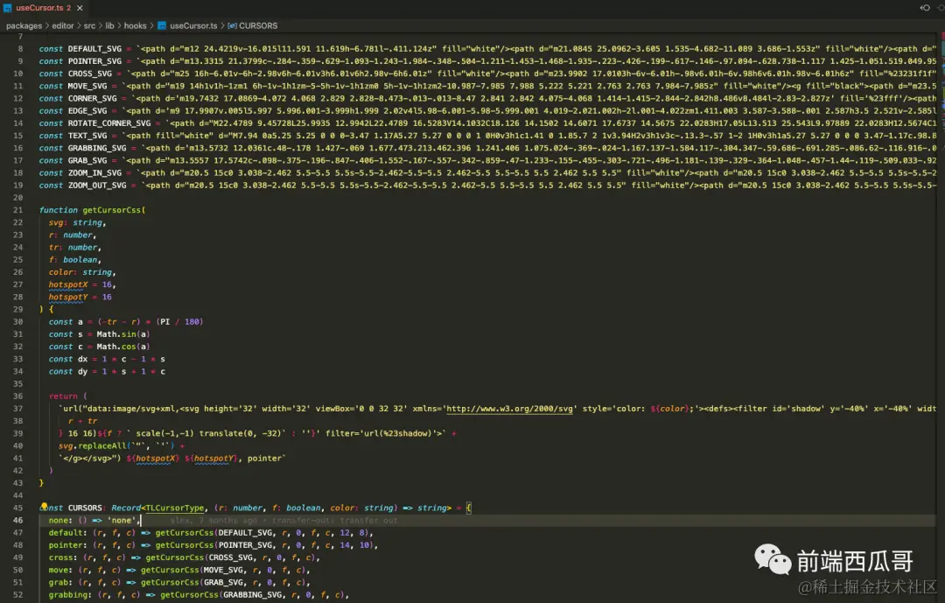Open the 'packages' breadcrumb
Viewport: 945px width, 603px height.
(x=24, y=26)
